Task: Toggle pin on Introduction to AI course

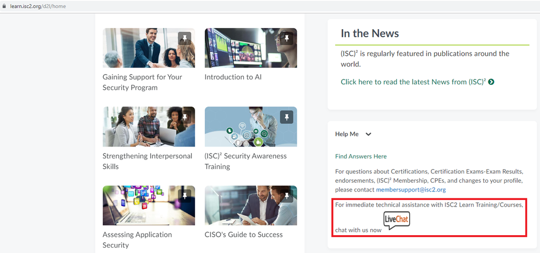Action: click(287, 38)
